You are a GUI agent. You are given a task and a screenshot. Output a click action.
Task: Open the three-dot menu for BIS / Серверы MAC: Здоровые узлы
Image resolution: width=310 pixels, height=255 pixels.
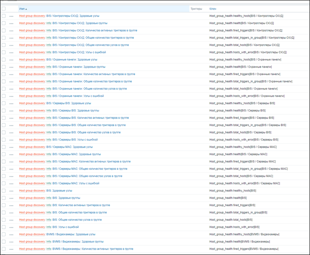pos(11,147)
